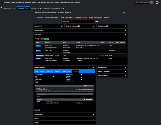Open the Medications edit pencil
Screen dimensions: 161x125
point(125,26)
